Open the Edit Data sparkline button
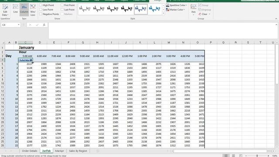Viewport: 279px width, 157px height. point(5,10)
